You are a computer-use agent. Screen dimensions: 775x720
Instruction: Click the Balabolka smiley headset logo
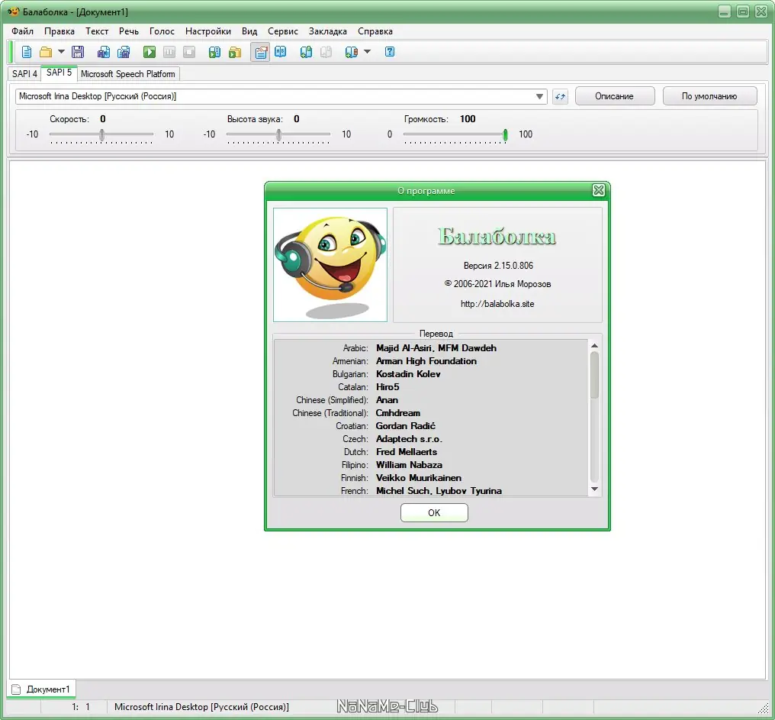click(330, 265)
